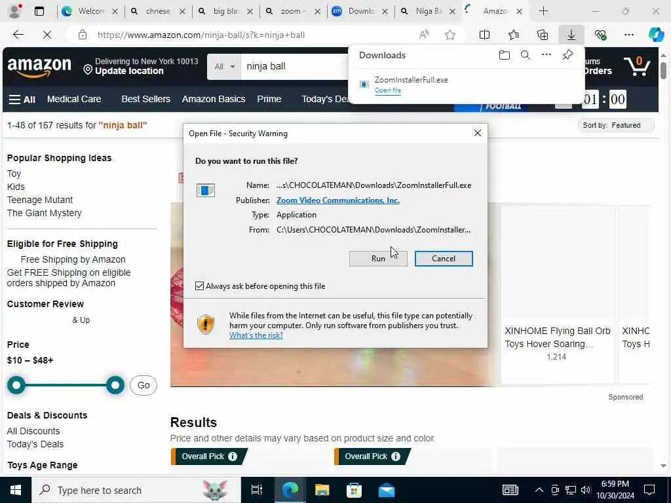671x503 pixels.
Task: Open a new browser tab
Action: (x=543, y=11)
